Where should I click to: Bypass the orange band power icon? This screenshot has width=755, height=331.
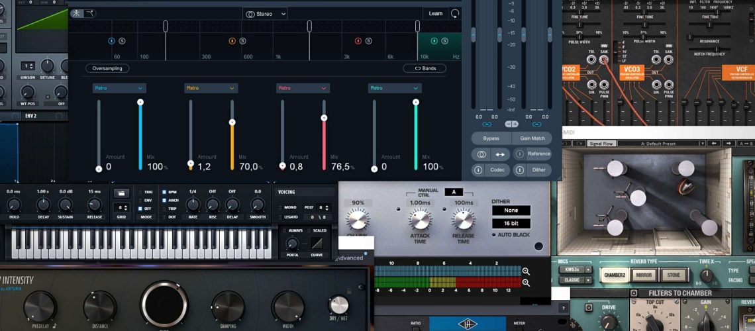click(232, 41)
